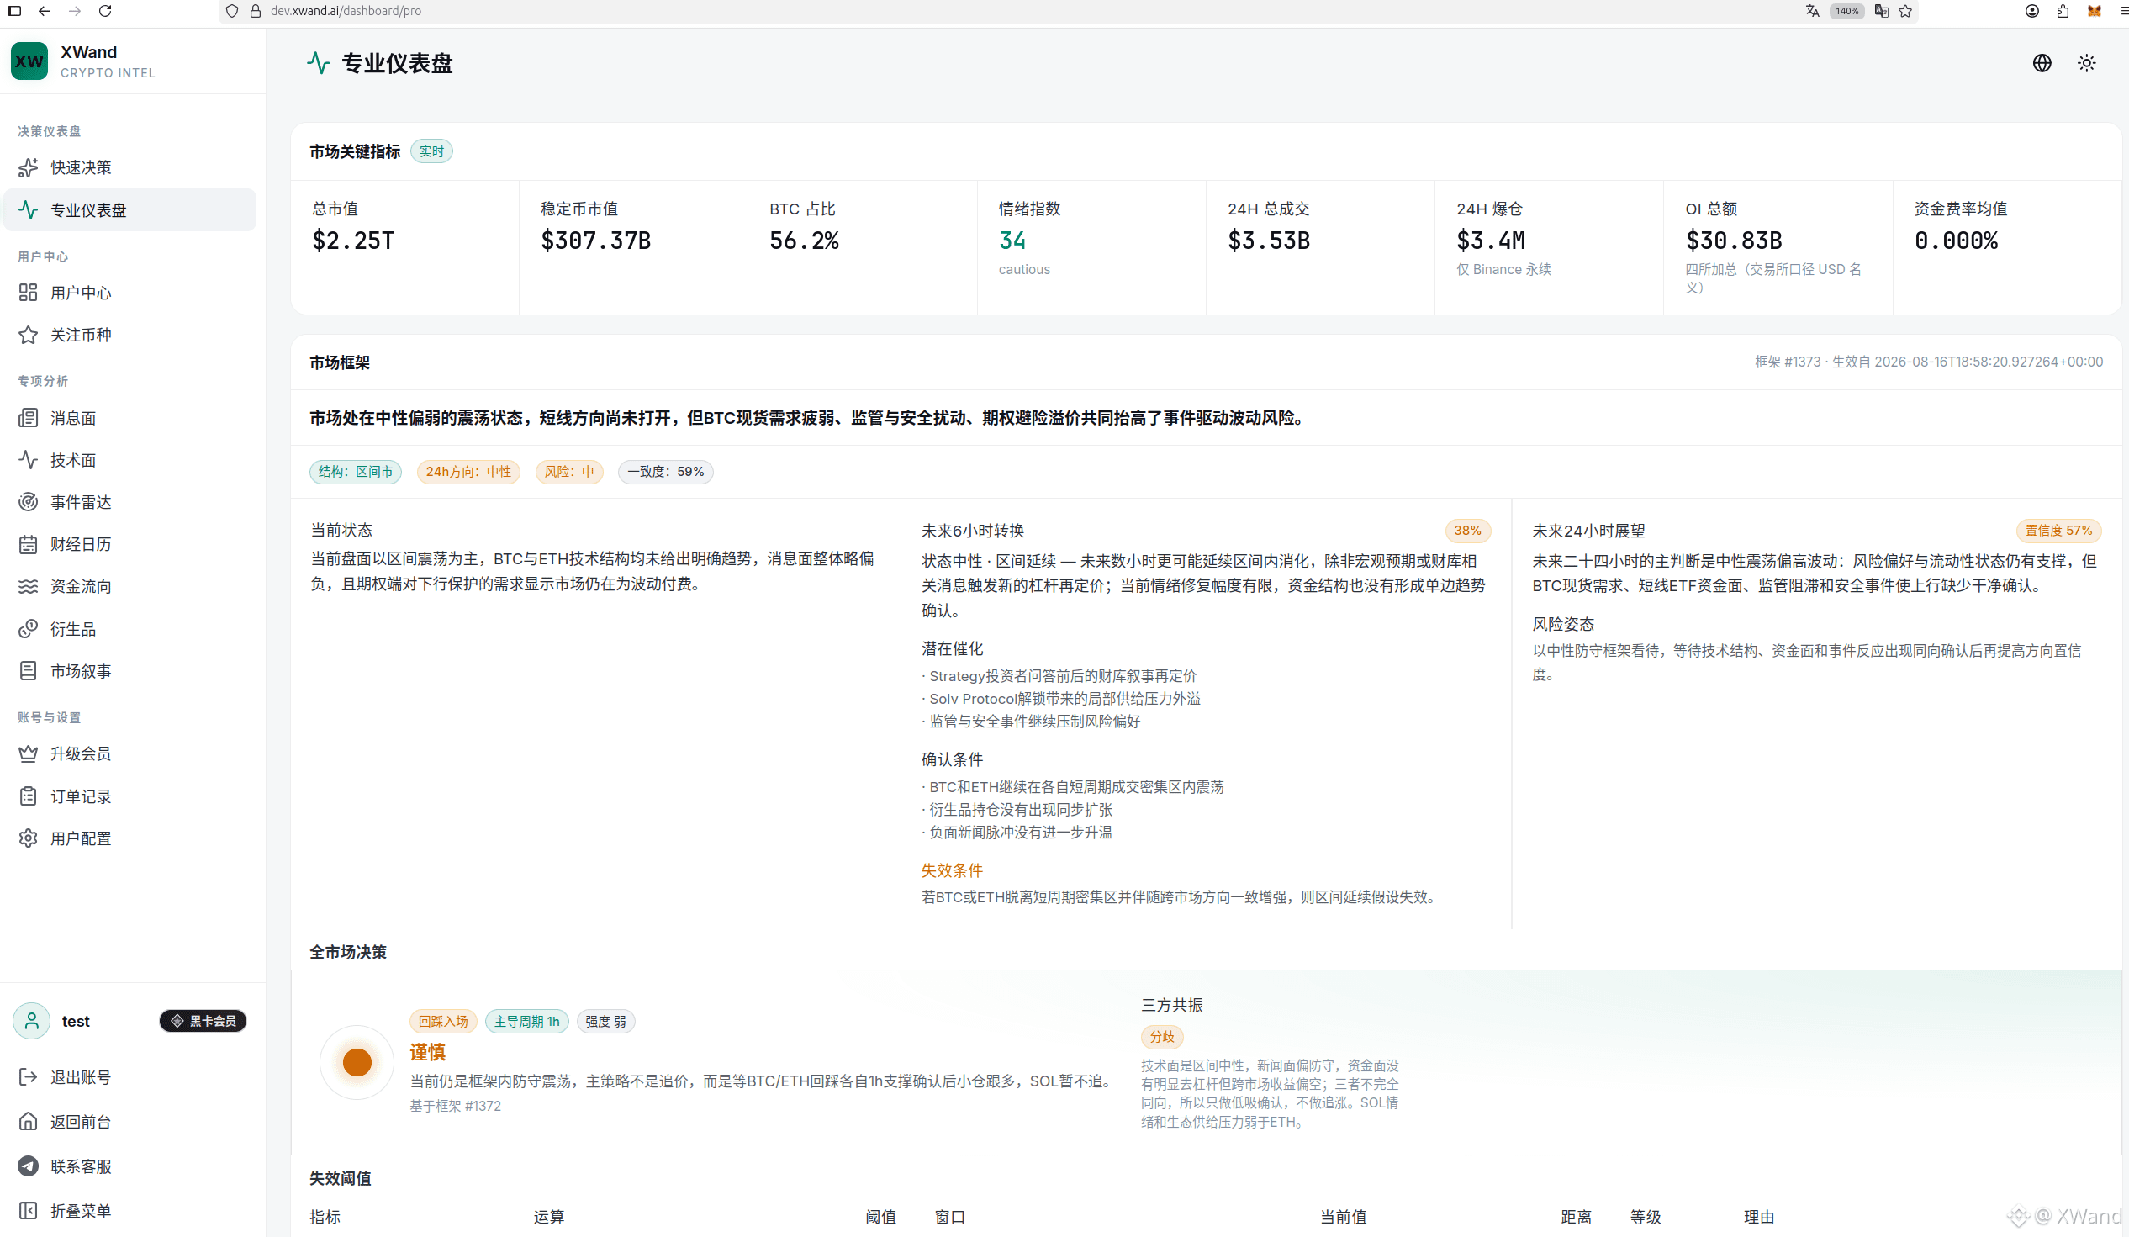Click OI 总额 value $30.83B
This screenshot has width=2129, height=1237.
pos(1734,241)
